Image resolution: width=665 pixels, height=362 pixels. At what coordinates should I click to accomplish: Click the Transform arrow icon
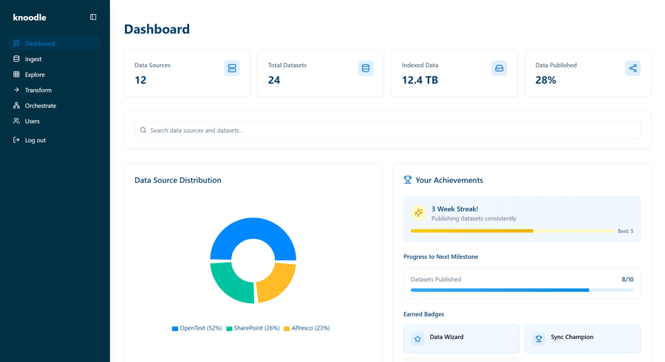(x=16, y=90)
